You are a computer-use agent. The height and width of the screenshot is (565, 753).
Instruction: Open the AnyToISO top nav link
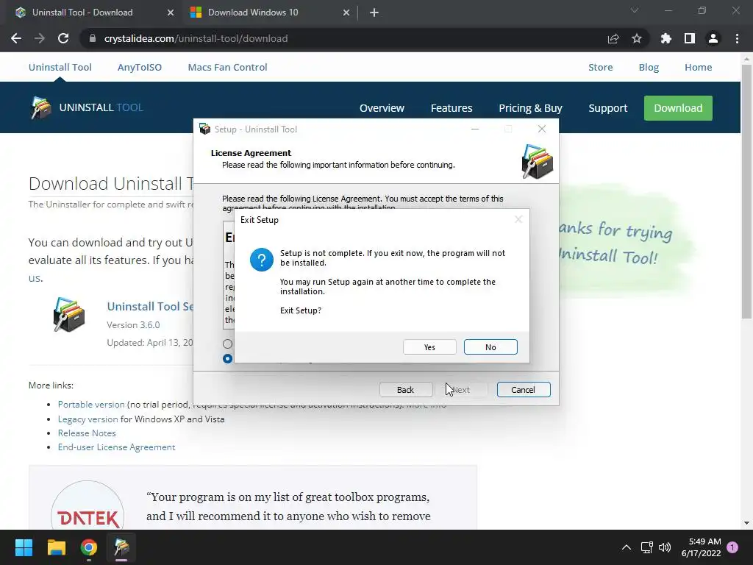tap(140, 67)
